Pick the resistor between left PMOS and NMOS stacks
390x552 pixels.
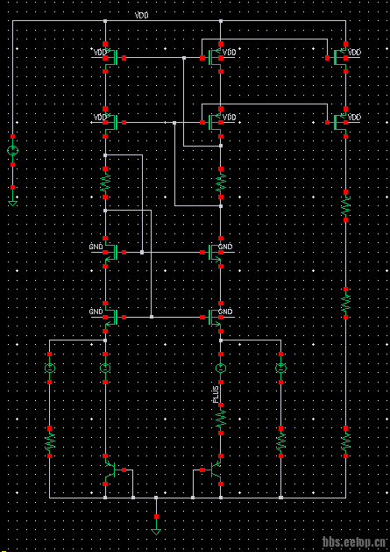105,183
